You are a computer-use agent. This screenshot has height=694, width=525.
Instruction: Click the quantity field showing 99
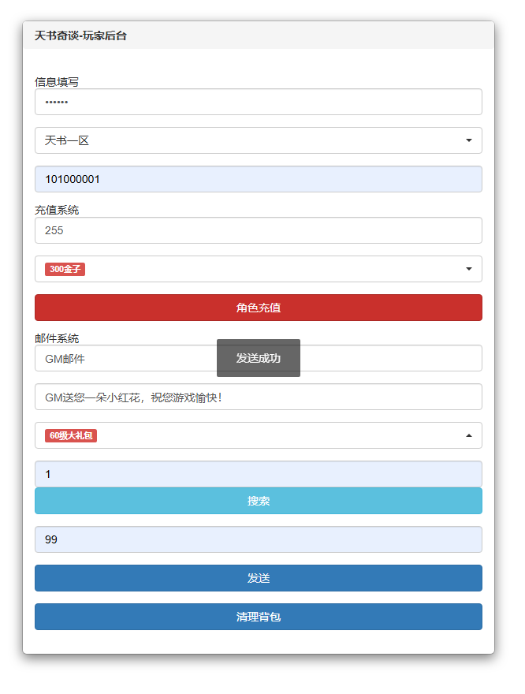point(259,539)
